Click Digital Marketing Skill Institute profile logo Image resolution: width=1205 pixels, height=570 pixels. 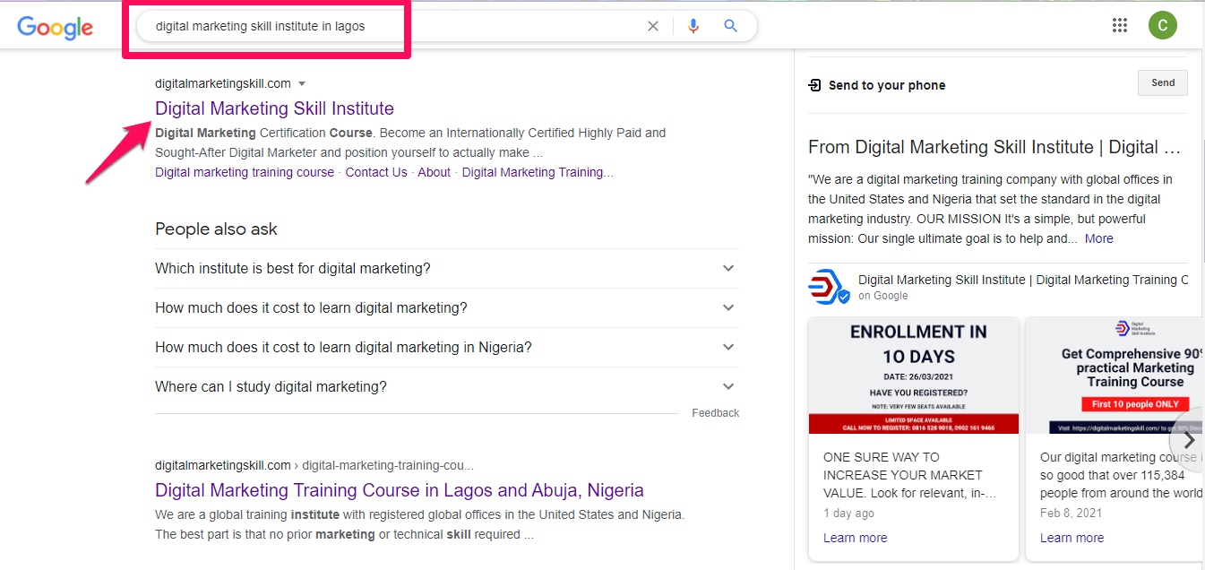[x=829, y=287]
